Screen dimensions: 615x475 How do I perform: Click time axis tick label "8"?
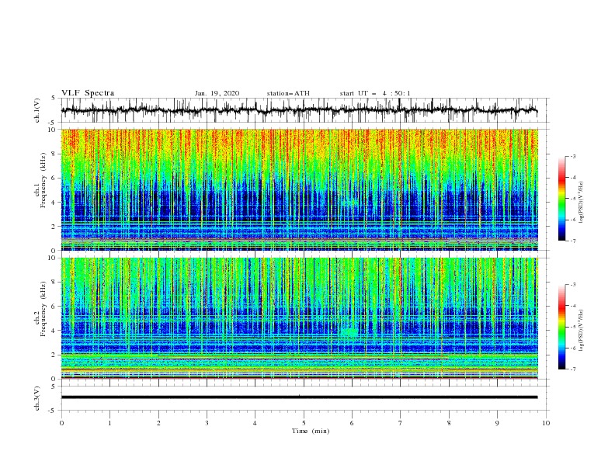[x=449, y=423]
